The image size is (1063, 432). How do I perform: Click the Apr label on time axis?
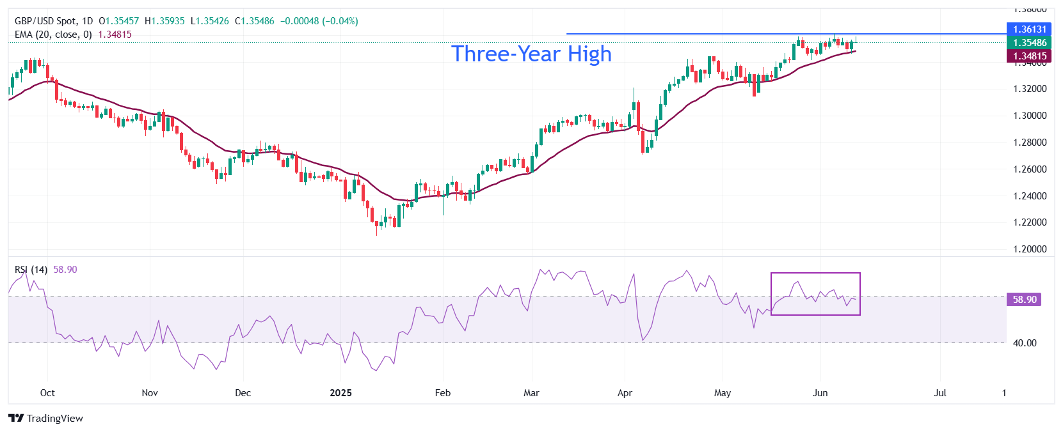click(x=625, y=392)
